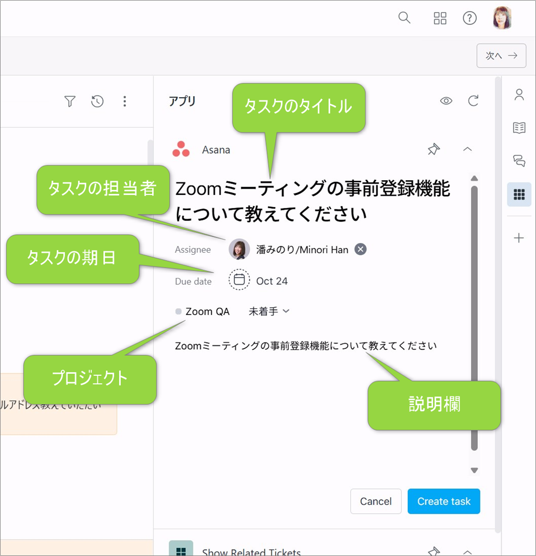The width and height of the screenshot is (536, 556).
Task: Click the ticket filter funnel icon
Action: tap(70, 101)
